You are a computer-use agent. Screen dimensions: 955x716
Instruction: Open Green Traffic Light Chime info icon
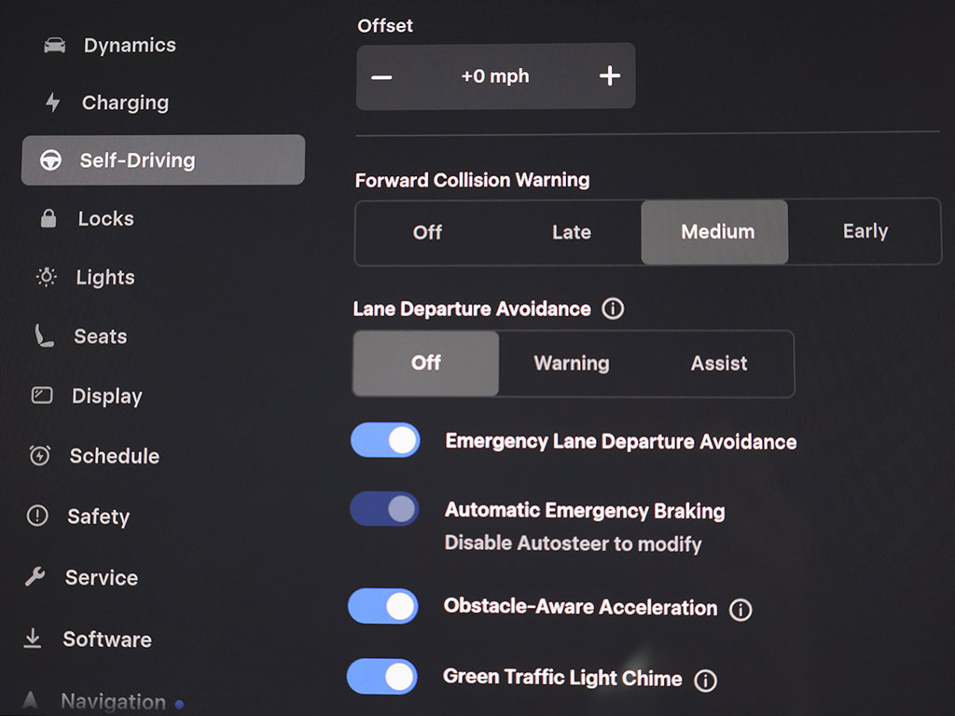[705, 680]
